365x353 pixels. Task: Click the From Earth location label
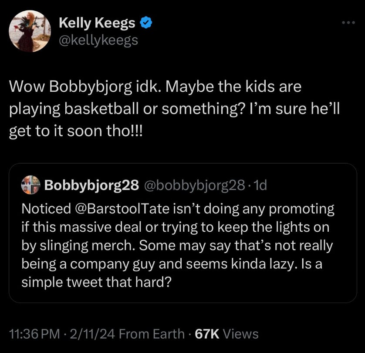point(151,334)
